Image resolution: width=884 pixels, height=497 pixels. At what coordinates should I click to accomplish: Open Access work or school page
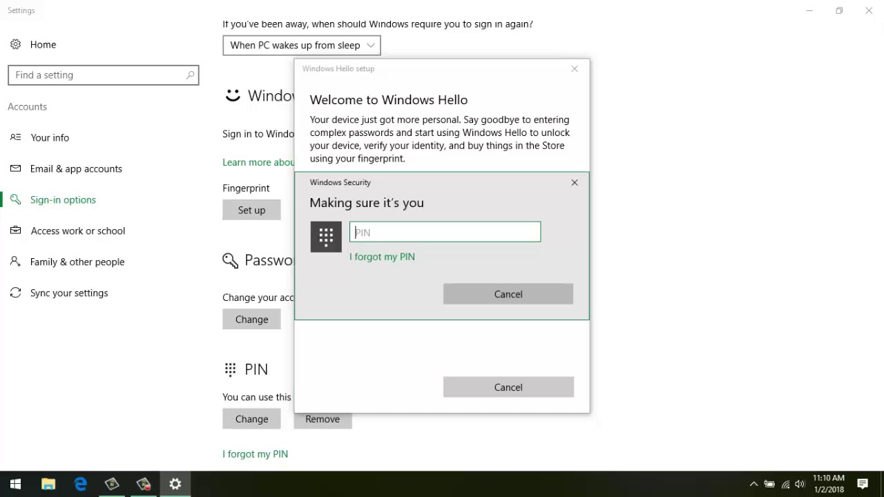[77, 231]
